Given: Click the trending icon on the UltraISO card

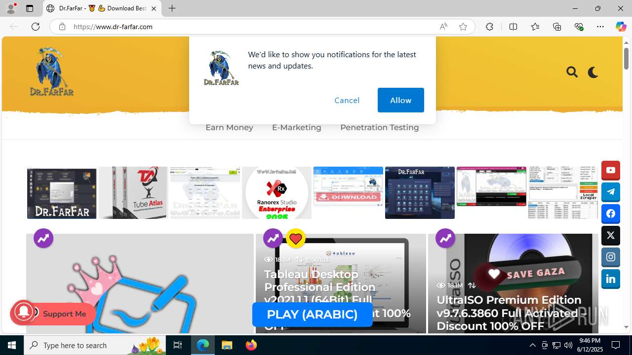Looking at the screenshot, I should [x=445, y=239].
